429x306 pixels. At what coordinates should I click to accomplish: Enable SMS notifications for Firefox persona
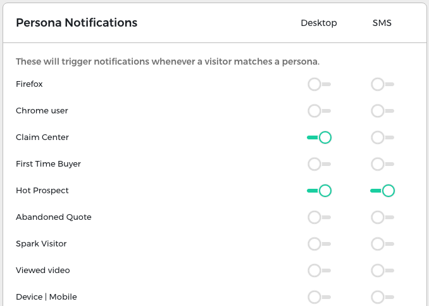tap(382, 84)
